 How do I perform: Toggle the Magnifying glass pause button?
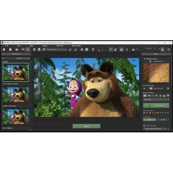[x=151, y=61]
